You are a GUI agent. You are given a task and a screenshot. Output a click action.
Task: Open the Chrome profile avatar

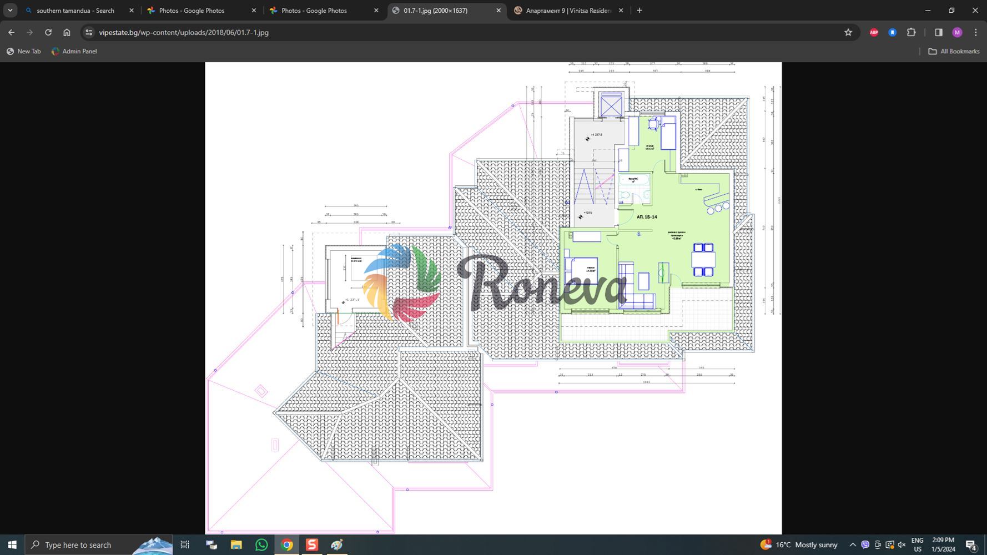point(956,32)
